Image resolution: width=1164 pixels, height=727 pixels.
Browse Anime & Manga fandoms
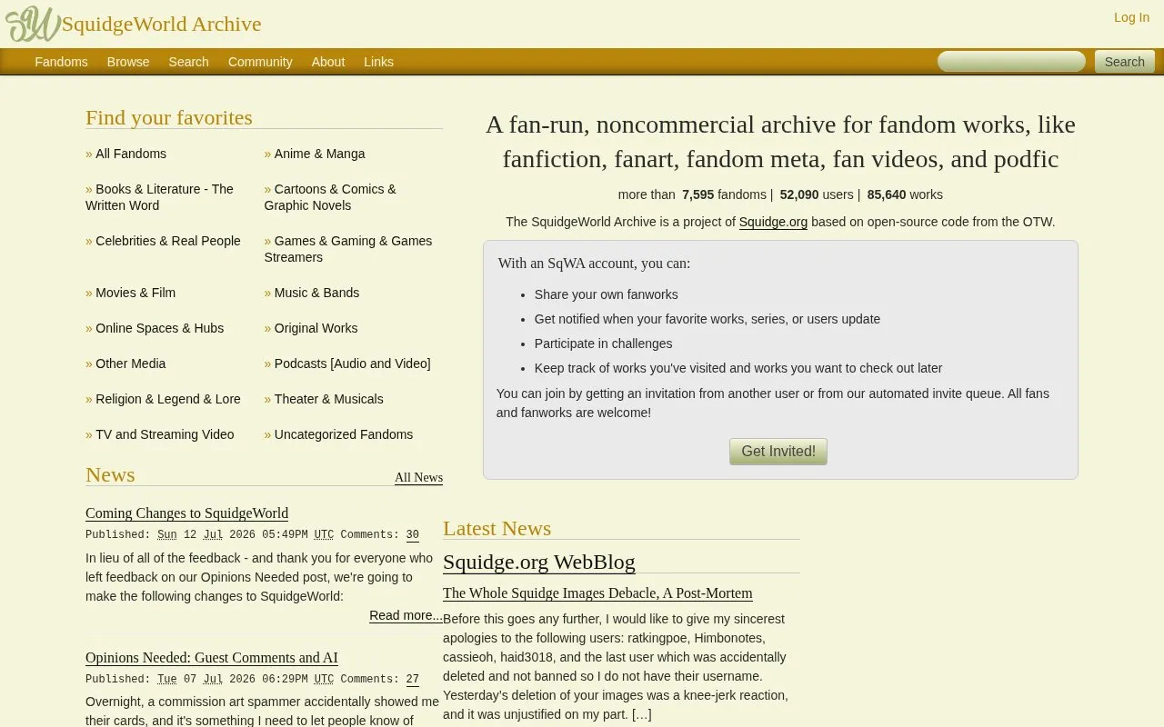tap(319, 154)
